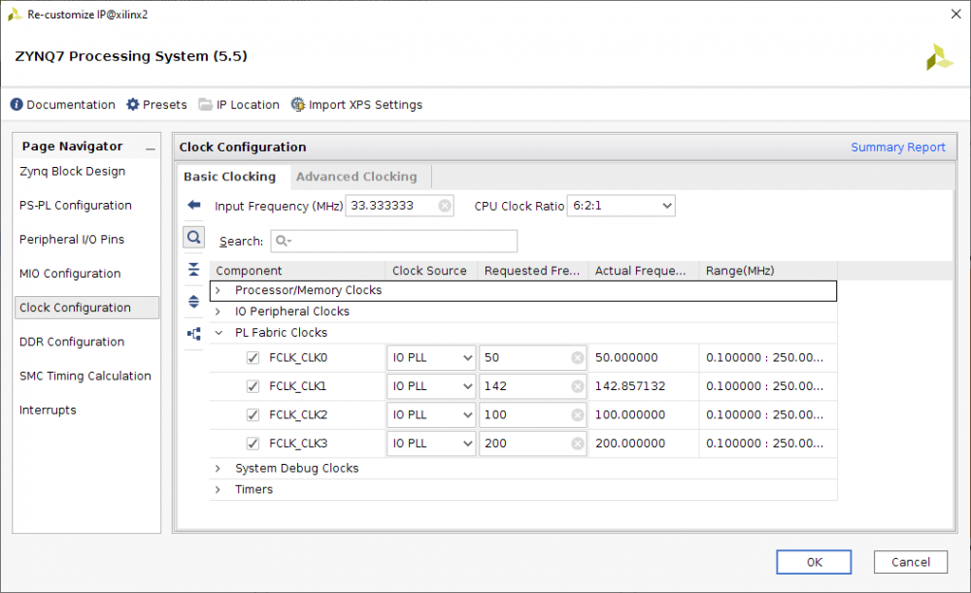
Task: Toggle the FCLK_CLK3 checkbox
Action: click(253, 444)
